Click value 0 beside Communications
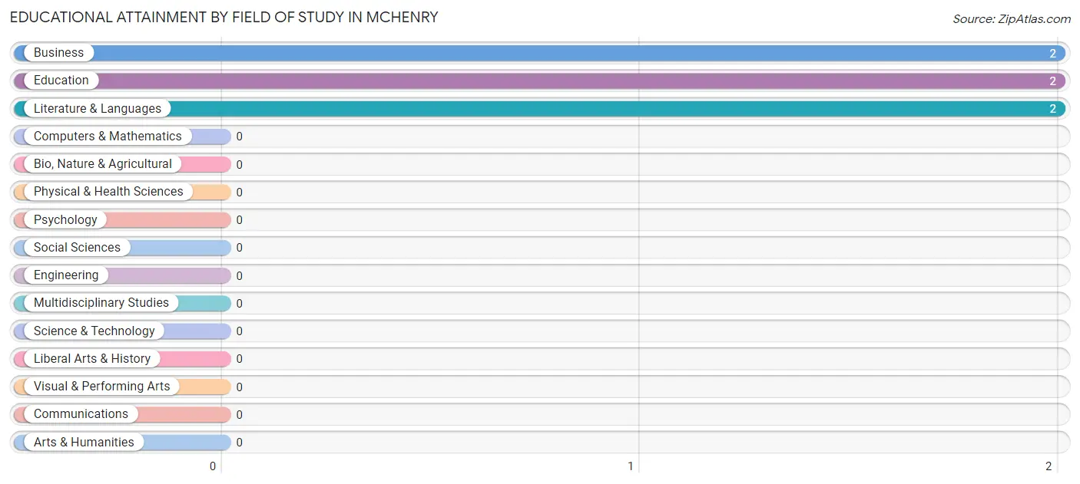 pos(239,415)
